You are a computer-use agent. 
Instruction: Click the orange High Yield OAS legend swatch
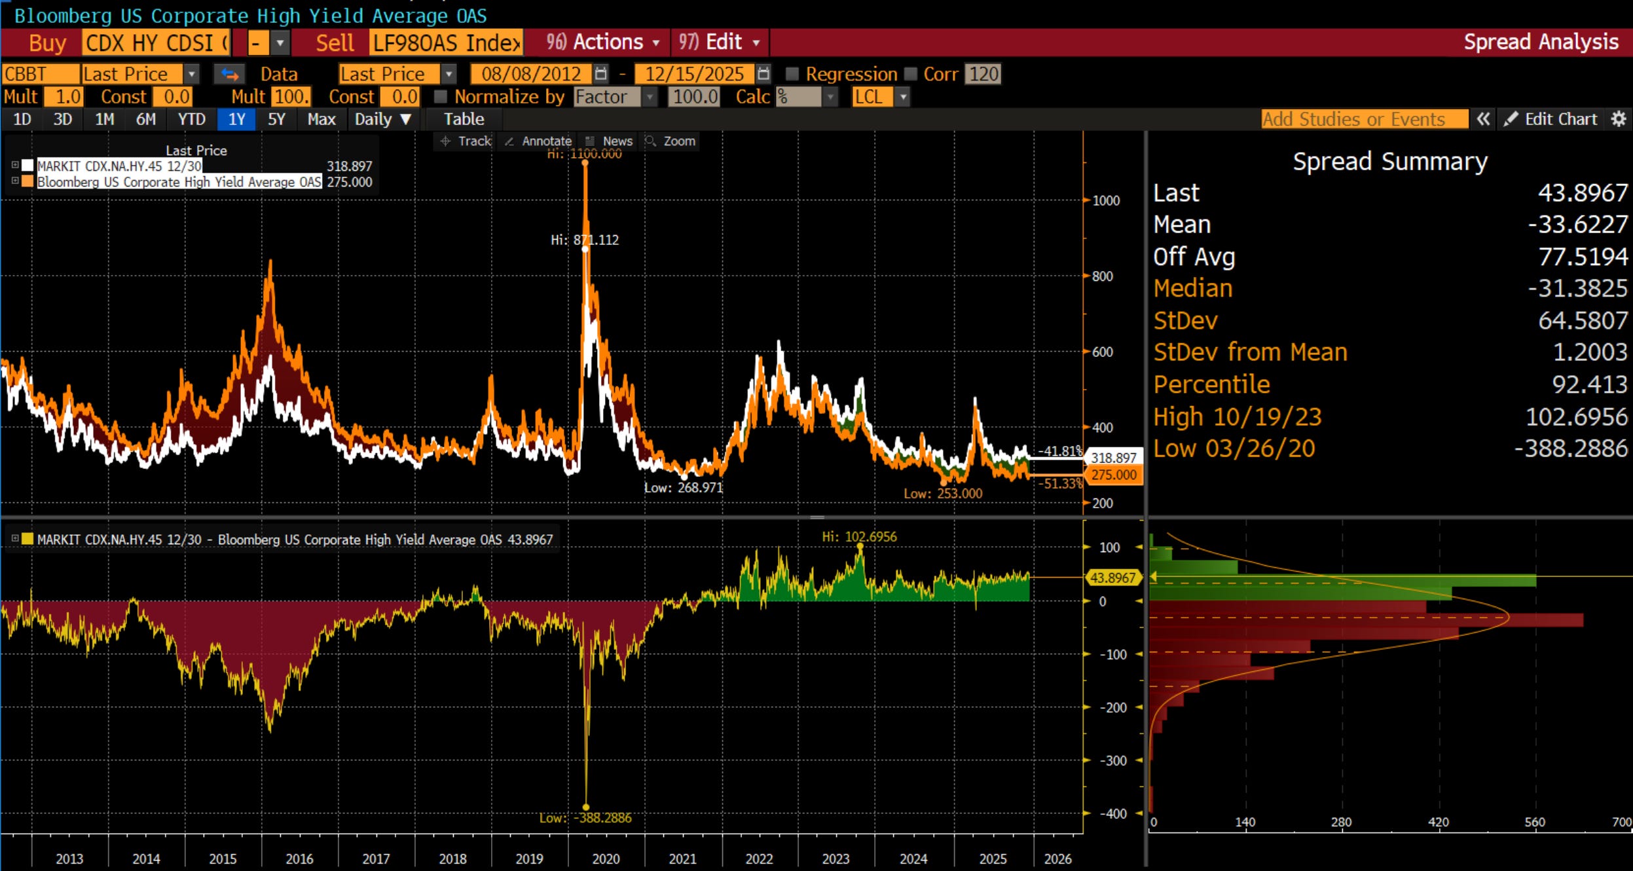[x=28, y=181]
